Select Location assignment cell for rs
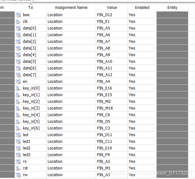The width and height of the screenshot is (195, 179). click(x=71, y=162)
